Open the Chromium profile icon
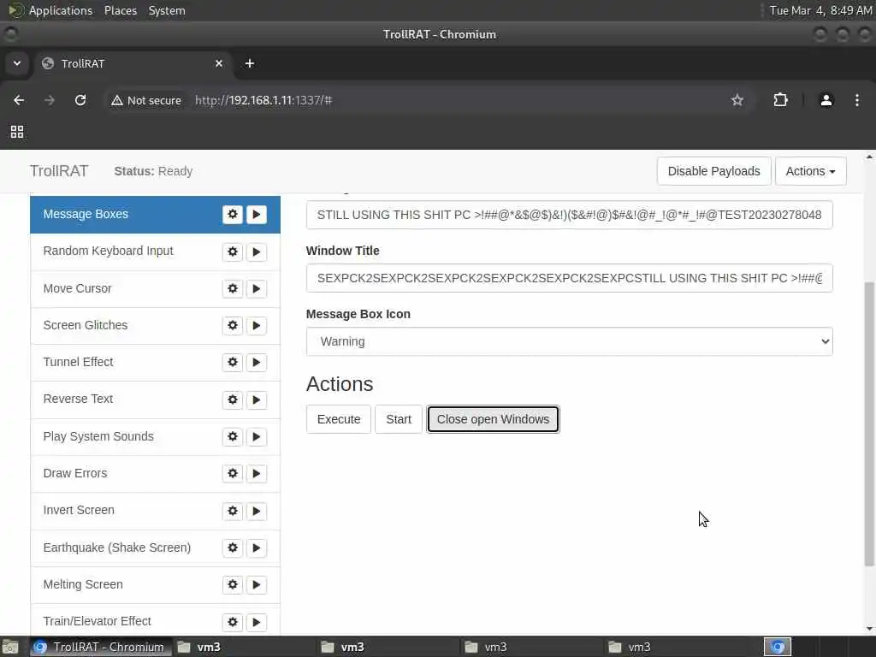 826,100
